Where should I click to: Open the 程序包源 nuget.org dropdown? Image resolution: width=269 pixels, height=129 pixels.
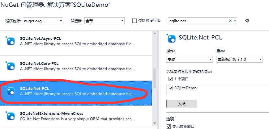(x=43, y=21)
